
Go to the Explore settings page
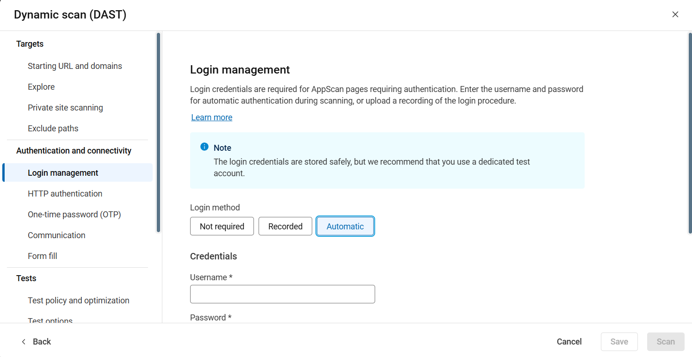[41, 87]
